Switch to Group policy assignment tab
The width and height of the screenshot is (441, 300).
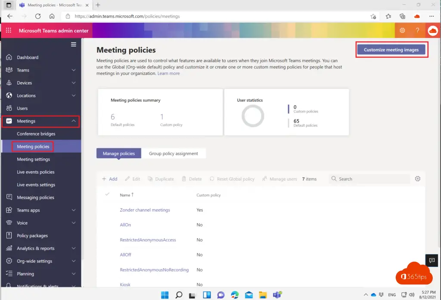point(173,153)
